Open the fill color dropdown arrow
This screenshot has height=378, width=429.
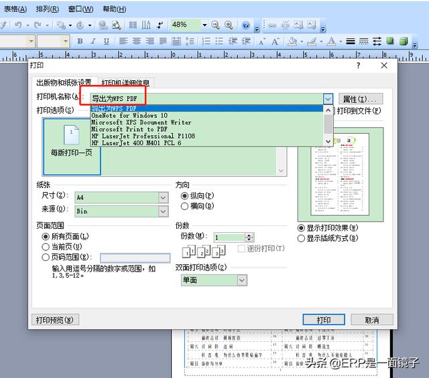[x=302, y=41]
